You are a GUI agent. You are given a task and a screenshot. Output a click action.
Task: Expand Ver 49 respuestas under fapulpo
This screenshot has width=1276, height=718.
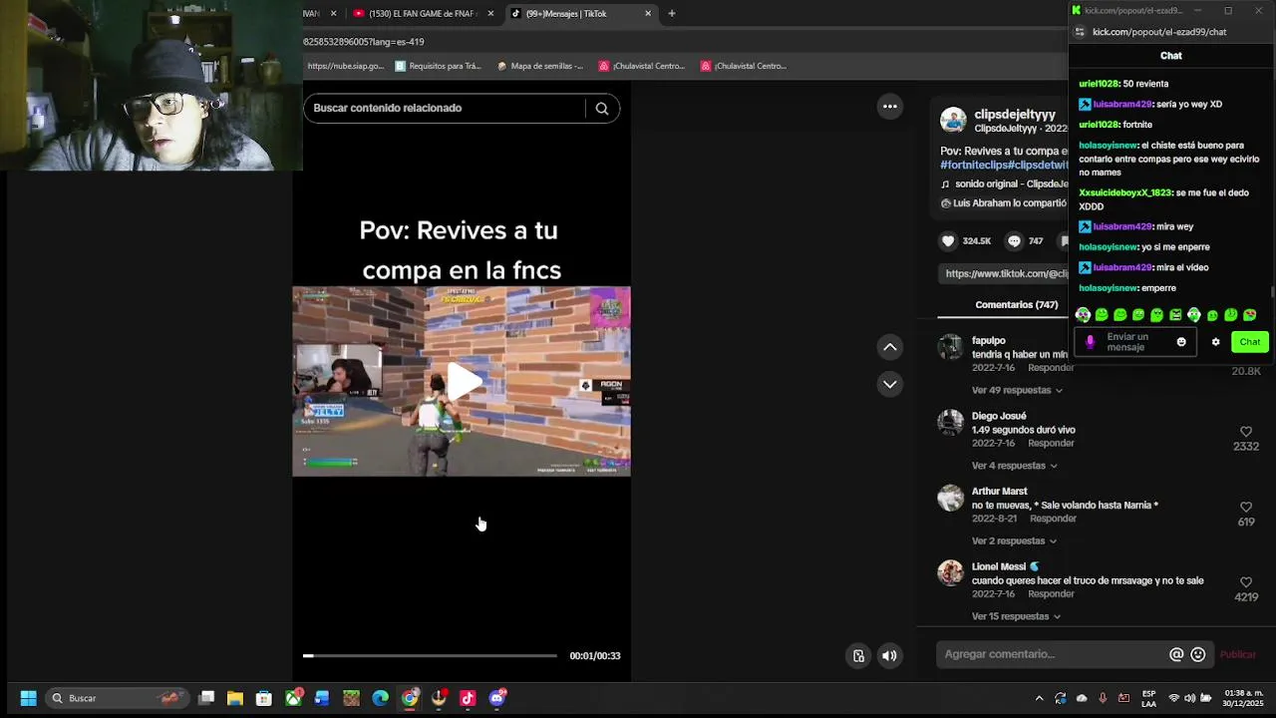pyautogui.click(x=1017, y=390)
